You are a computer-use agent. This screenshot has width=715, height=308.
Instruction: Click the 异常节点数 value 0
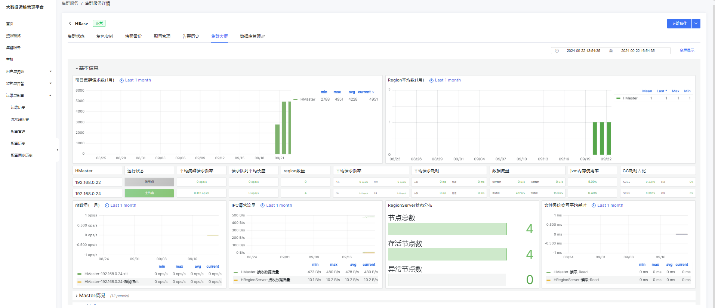point(530,280)
